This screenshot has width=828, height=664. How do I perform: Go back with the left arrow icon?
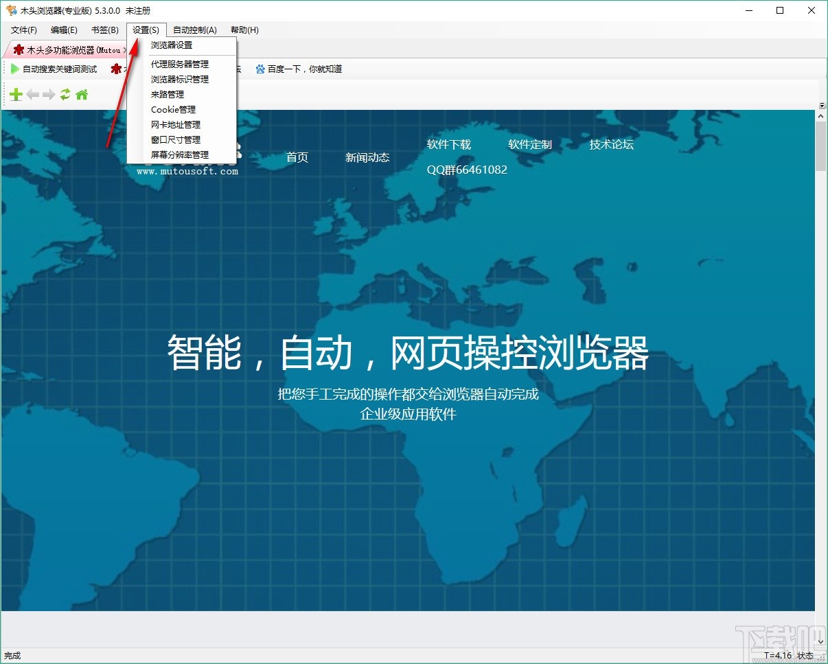[x=33, y=95]
